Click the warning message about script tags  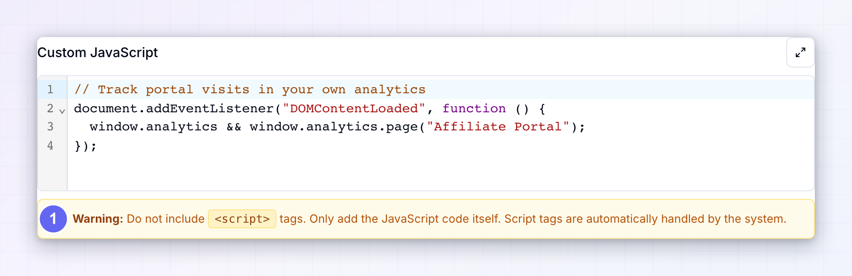(429, 219)
